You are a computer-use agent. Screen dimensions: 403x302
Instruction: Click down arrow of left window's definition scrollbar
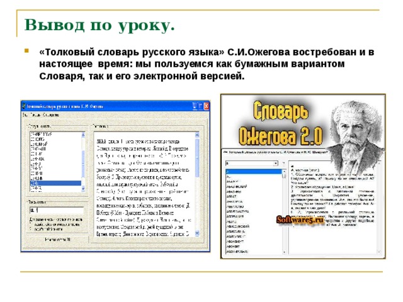click(197, 233)
